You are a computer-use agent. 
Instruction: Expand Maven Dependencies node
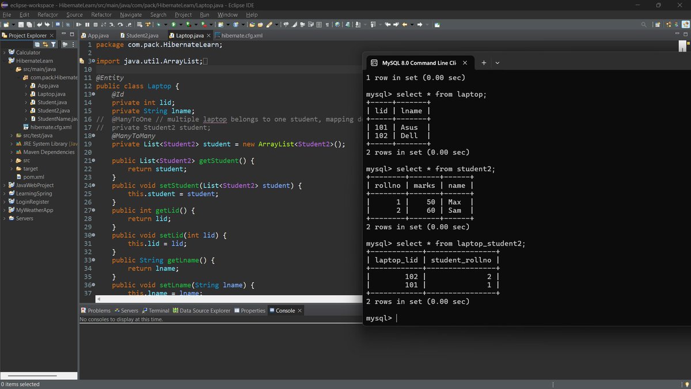point(12,152)
